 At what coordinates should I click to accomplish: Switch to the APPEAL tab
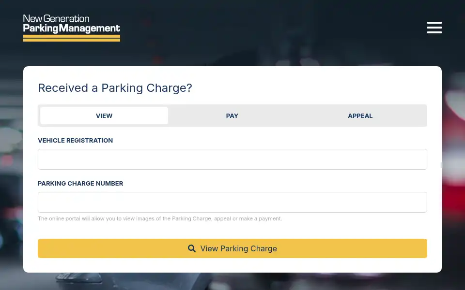(360, 116)
